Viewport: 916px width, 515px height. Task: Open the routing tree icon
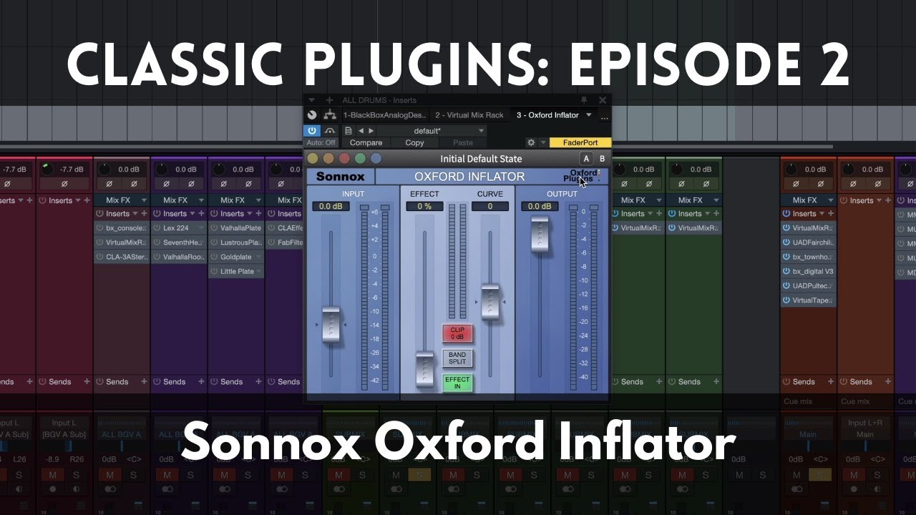click(330, 115)
